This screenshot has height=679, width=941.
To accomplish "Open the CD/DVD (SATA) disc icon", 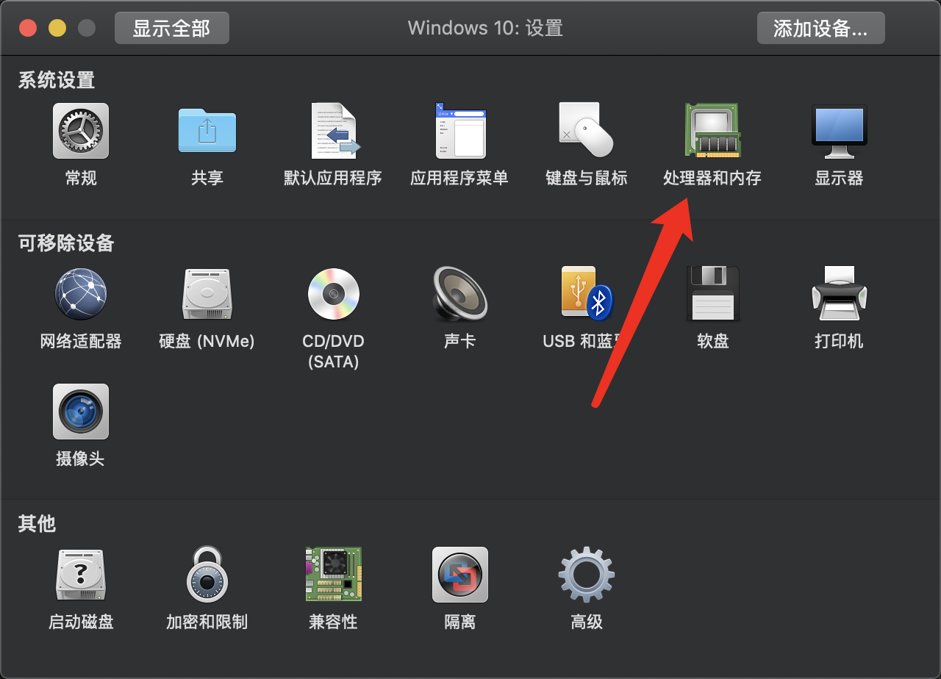I will (x=334, y=294).
